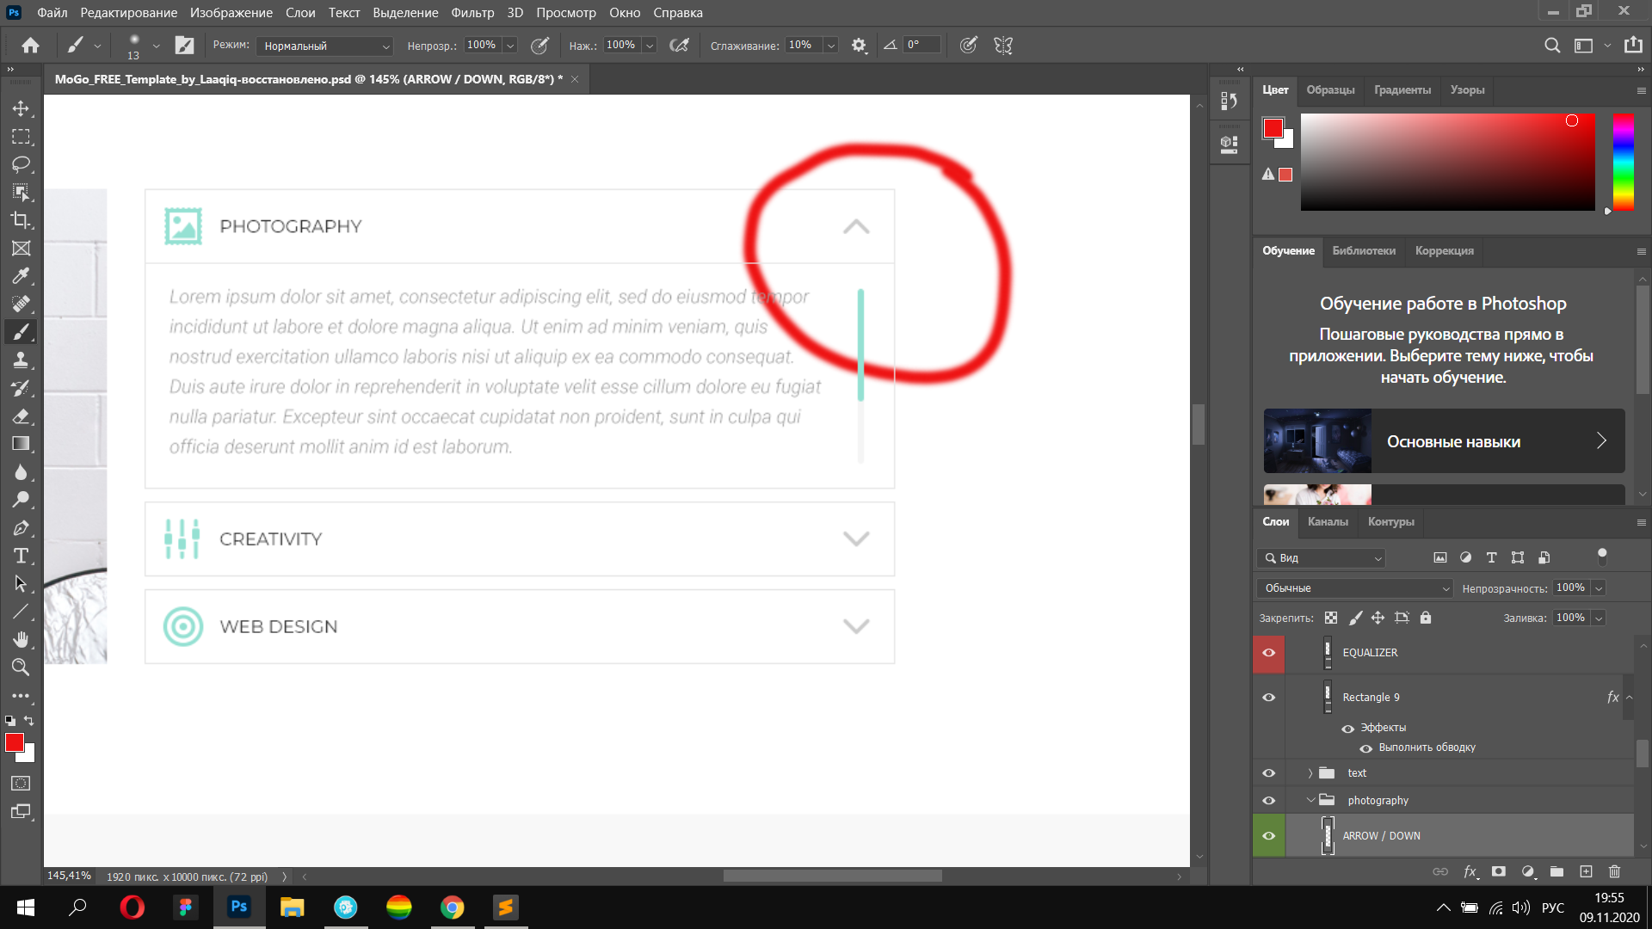Toggle visibility of Выполнить обводку effect
Viewport: 1652px width, 929px height.
click(x=1365, y=748)
